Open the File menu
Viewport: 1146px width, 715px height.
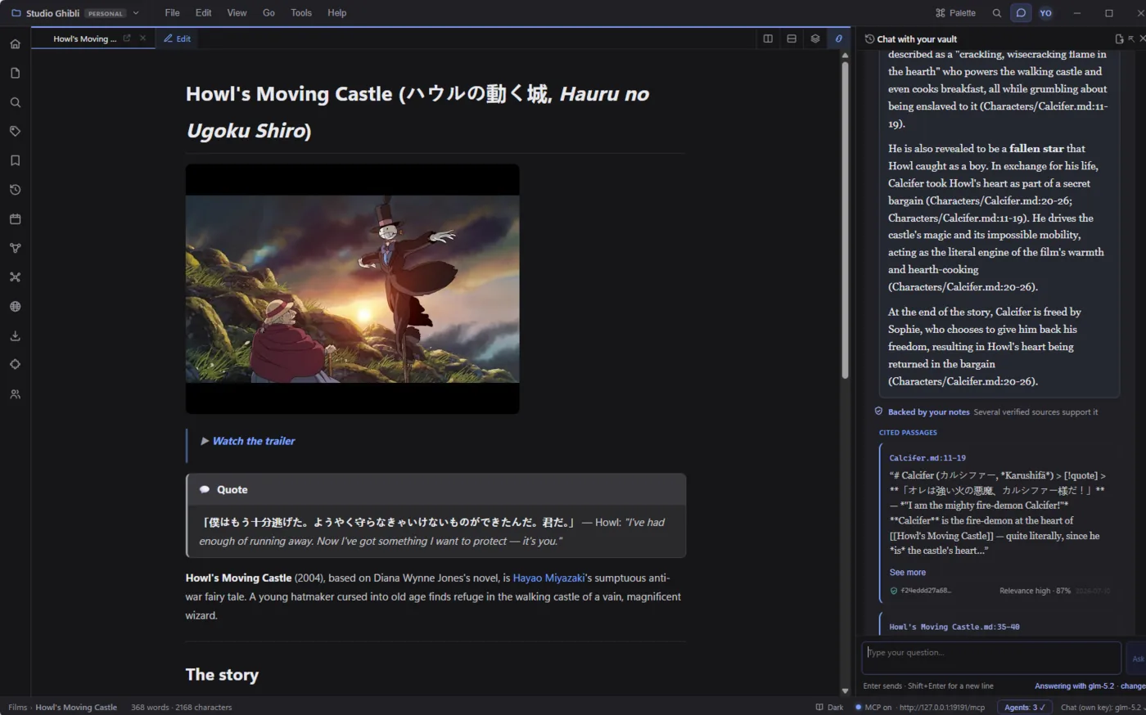pyautogui.click(x=172, y=13)
